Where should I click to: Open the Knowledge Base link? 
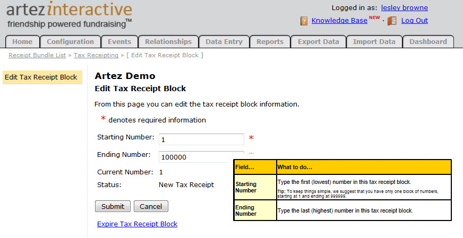pos(339,21)
